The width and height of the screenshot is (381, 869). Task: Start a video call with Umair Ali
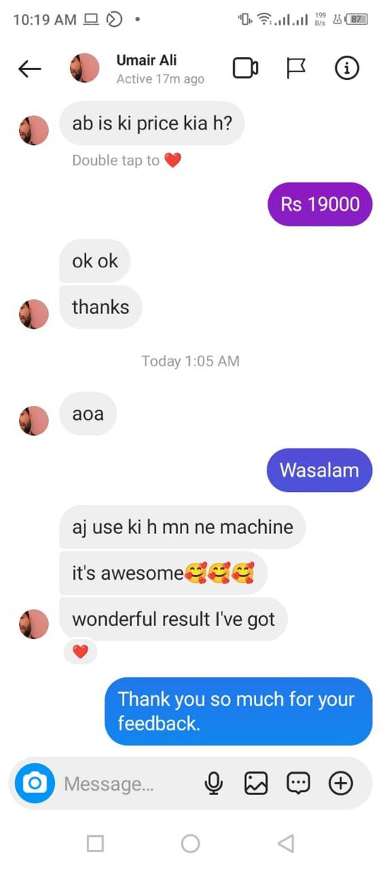tap(245, 69)
